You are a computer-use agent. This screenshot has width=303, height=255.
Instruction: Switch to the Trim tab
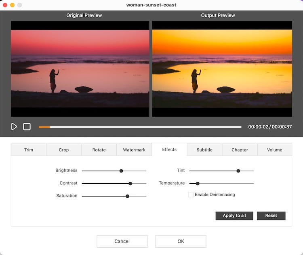pyautogui.click(x=29, y=150)
